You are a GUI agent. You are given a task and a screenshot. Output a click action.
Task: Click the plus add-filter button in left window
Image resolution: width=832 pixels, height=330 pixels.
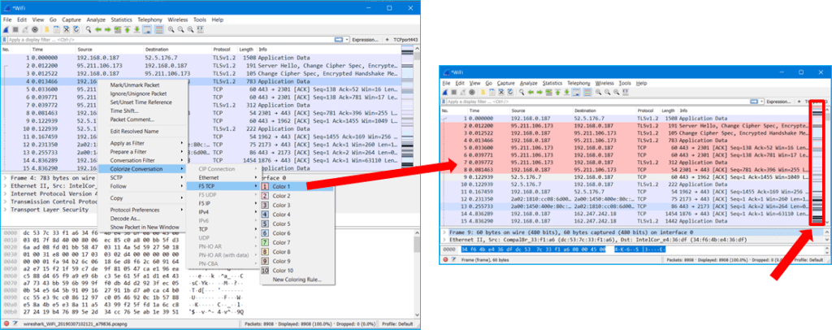386,40
